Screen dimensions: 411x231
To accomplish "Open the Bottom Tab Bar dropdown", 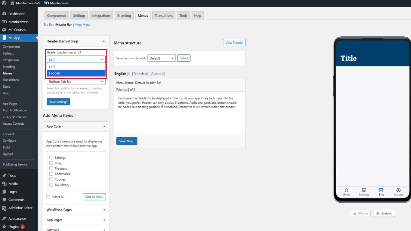I will click(x=76, y=81).
